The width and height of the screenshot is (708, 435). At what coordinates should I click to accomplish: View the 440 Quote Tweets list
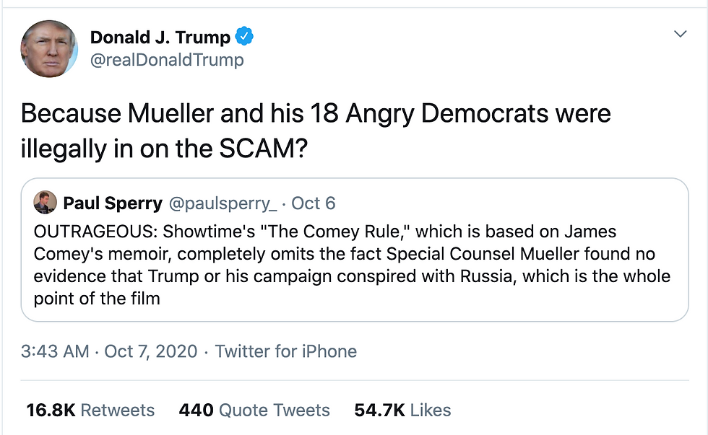pos(254,410)
